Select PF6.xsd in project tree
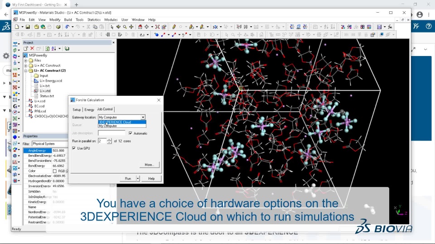The image size is (435, 244). tap(40, 111)
